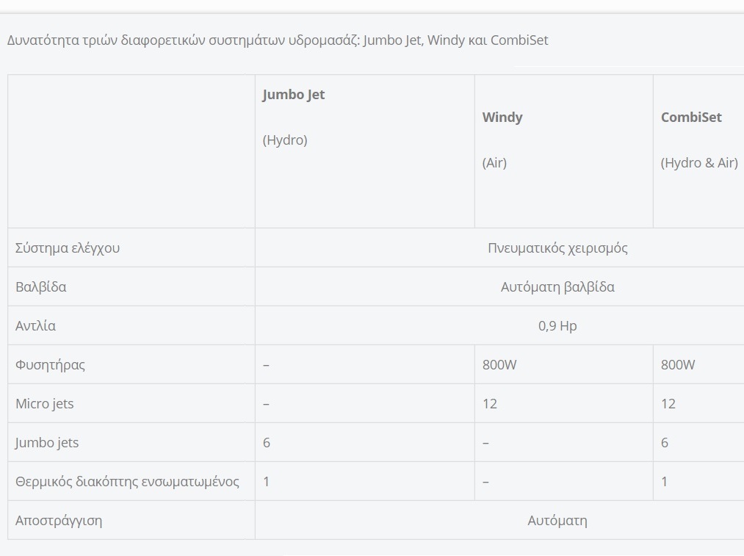The image size is (744, 556).
Task: Select the Jumbo jets row label
Action: click(x=47, y=442)
